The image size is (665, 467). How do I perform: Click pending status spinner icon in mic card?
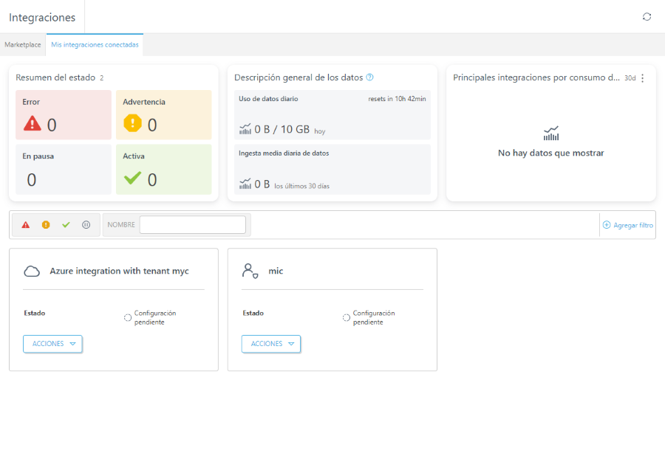347,317
